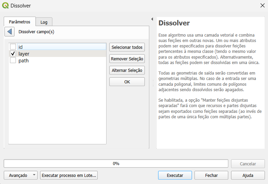
Task: Switch to the Log tab
Action: click(44, 22)
